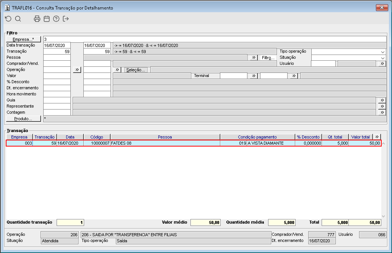Click the first Hora movimento input field
Image resolution: width=392 pixels, height=253 pixels.
click(57, 94)
